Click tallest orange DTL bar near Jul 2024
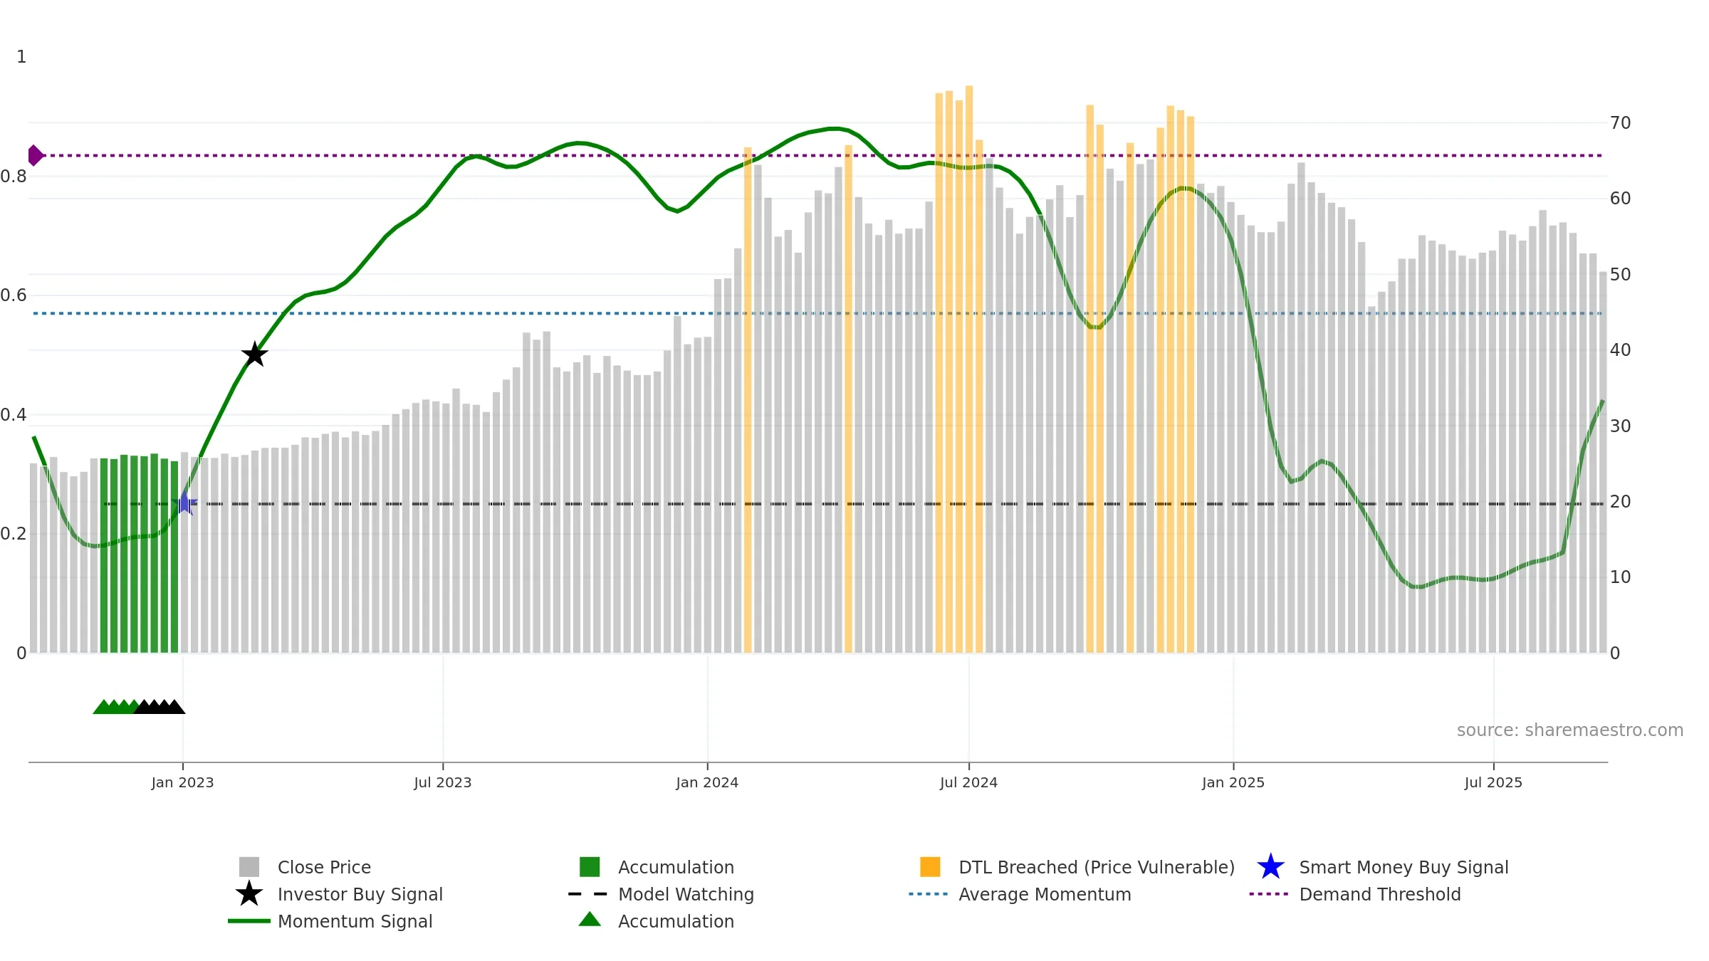Viewport: 1709px width, 961px height. pyautogui.click(x=969, y=369)
